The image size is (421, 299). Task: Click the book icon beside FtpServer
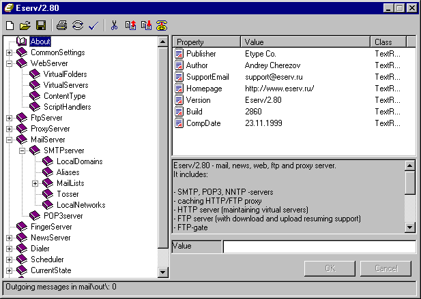[22, 118]
